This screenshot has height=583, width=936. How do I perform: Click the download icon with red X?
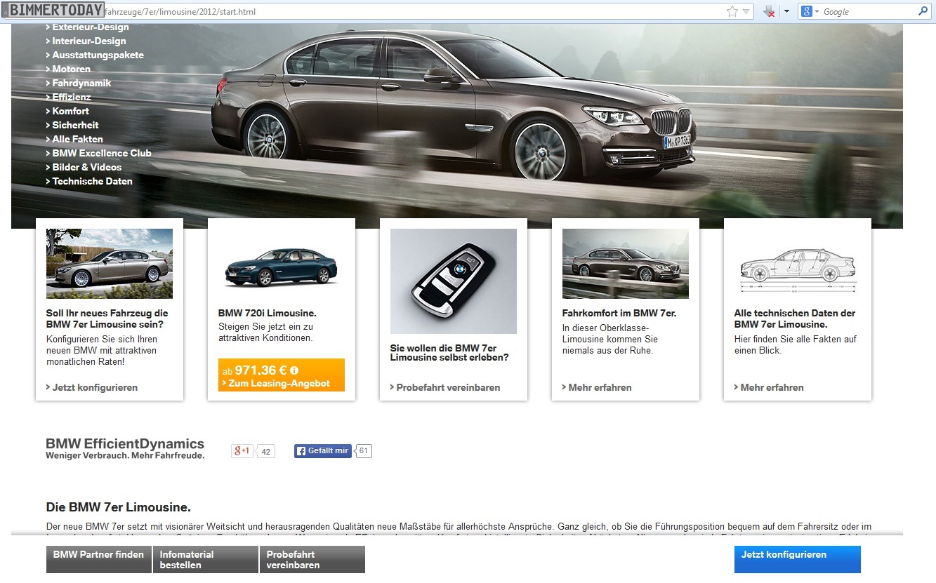[x=769, y=11]
